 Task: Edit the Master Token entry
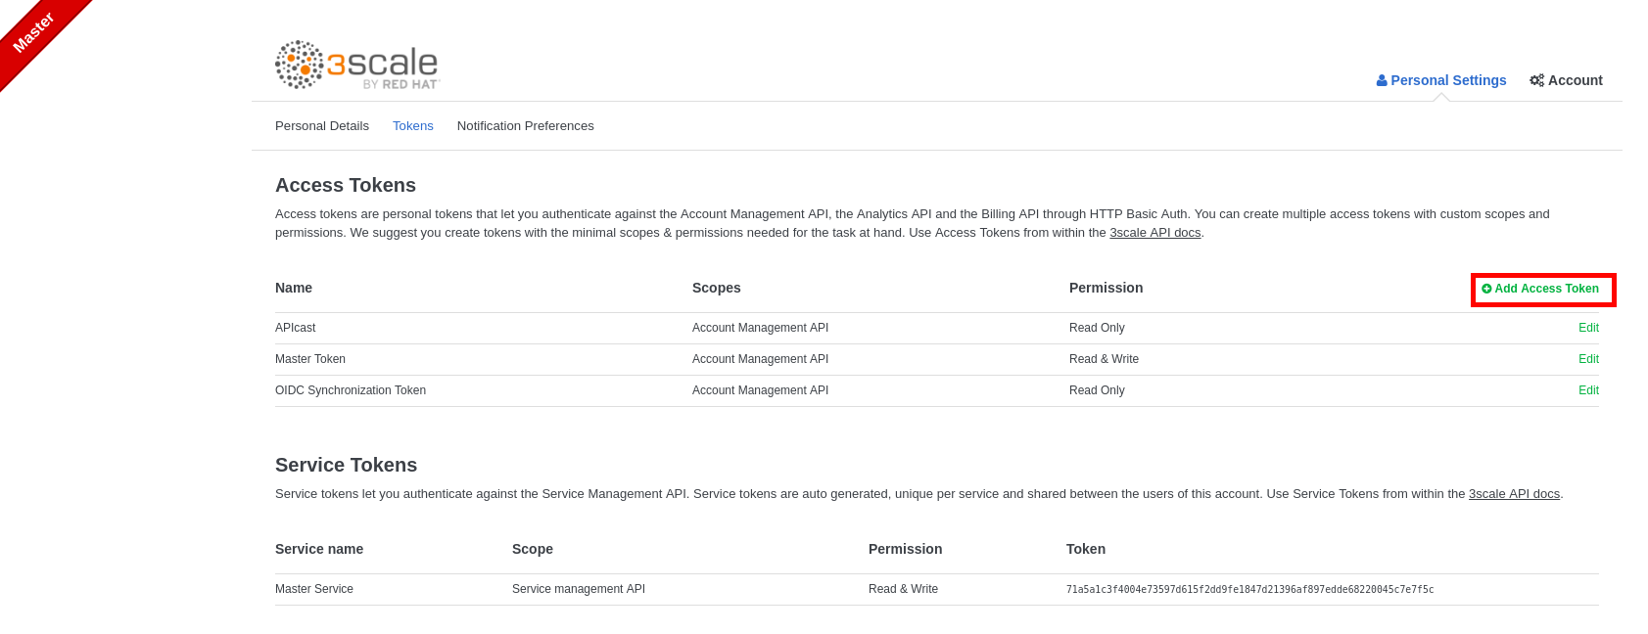point(1588,359)
